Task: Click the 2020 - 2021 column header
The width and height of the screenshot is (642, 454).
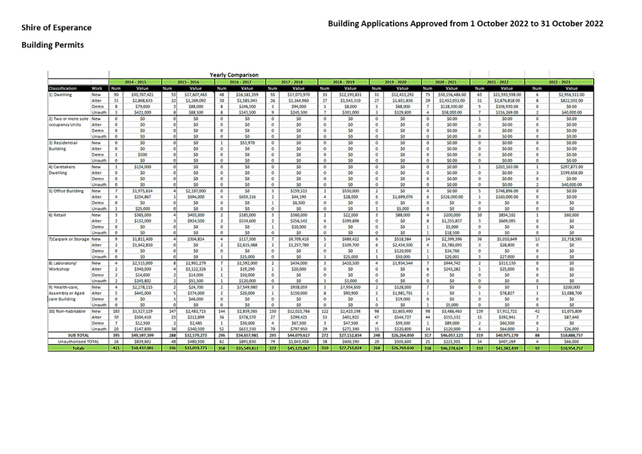Action: (x=447, y=82)
